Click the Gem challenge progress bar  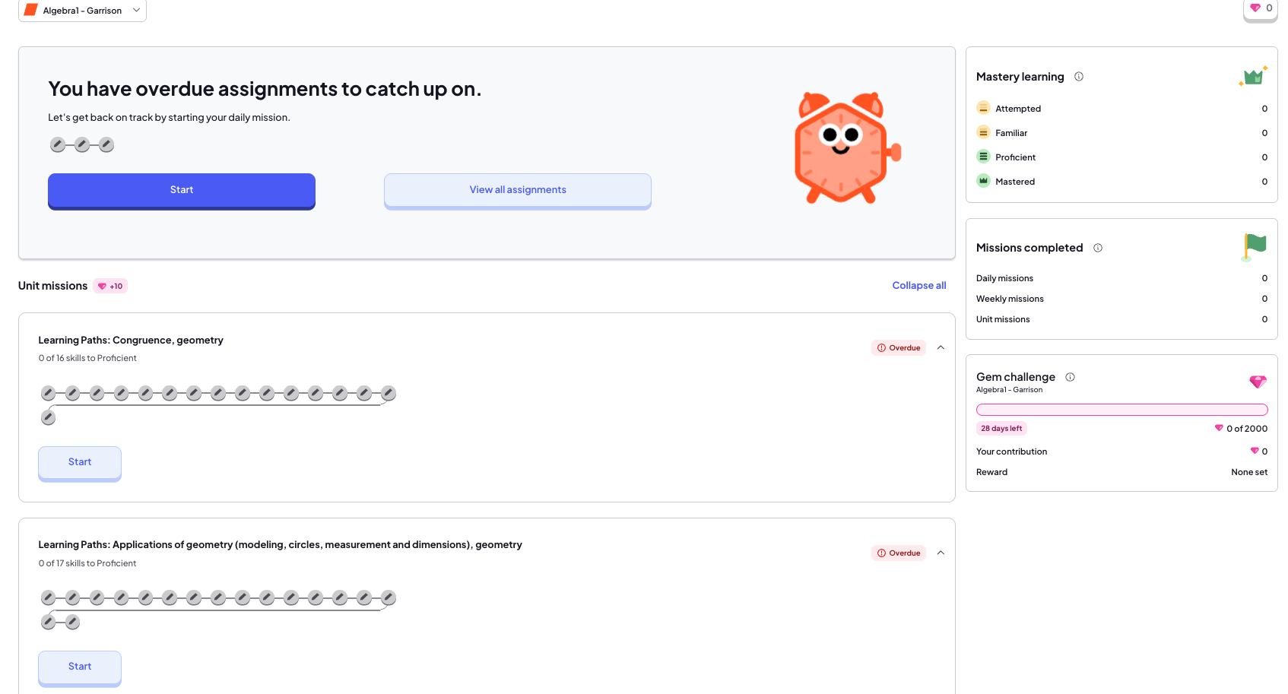click(1121, 410)
